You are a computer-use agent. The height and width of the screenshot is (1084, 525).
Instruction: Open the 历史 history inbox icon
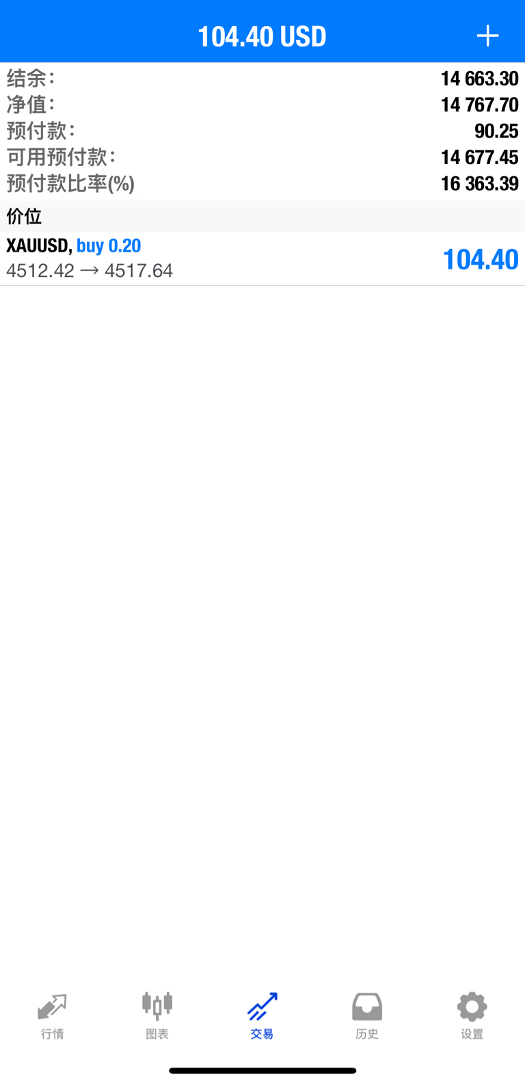pos(367,1007)
